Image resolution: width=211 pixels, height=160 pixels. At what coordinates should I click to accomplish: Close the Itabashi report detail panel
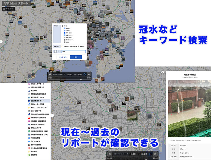[163, 72]
